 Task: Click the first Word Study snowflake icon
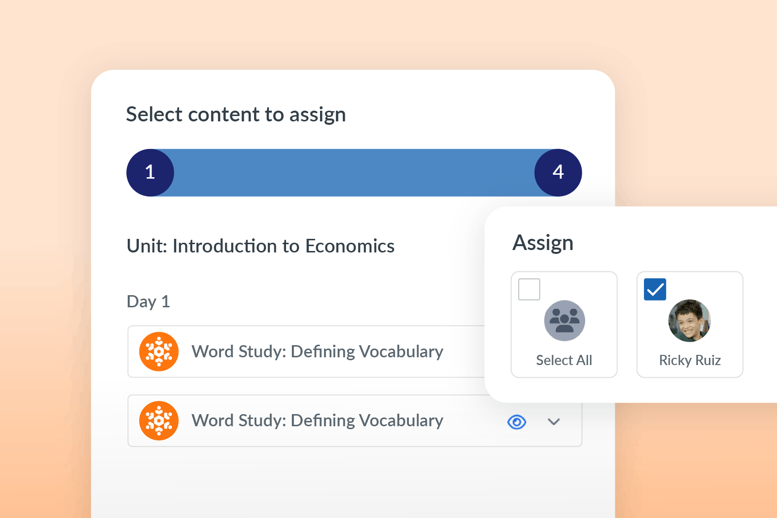[159, 351]
